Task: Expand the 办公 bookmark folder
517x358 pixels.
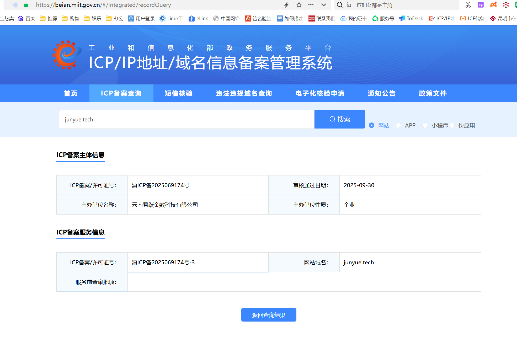Action: 115,18
